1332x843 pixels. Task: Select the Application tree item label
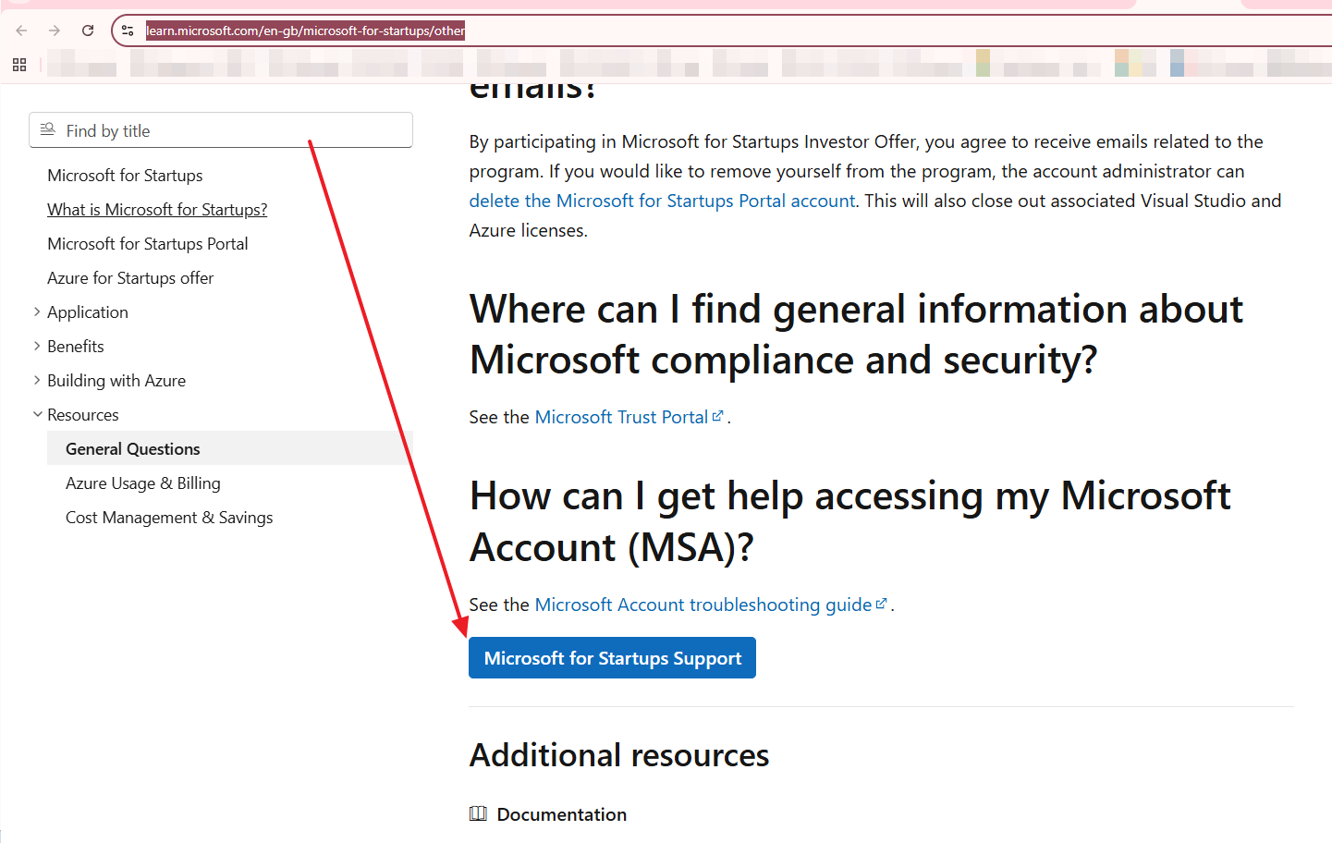click(88, 312)
